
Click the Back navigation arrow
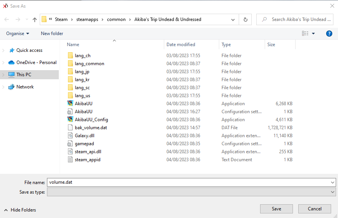tap(6, 19)
